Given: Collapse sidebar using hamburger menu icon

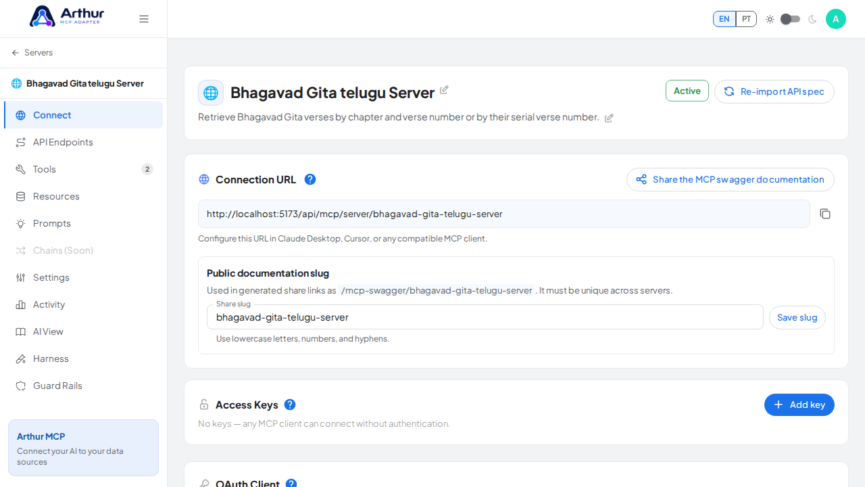Looking at the screenshot, I should (x=144, y=19).
